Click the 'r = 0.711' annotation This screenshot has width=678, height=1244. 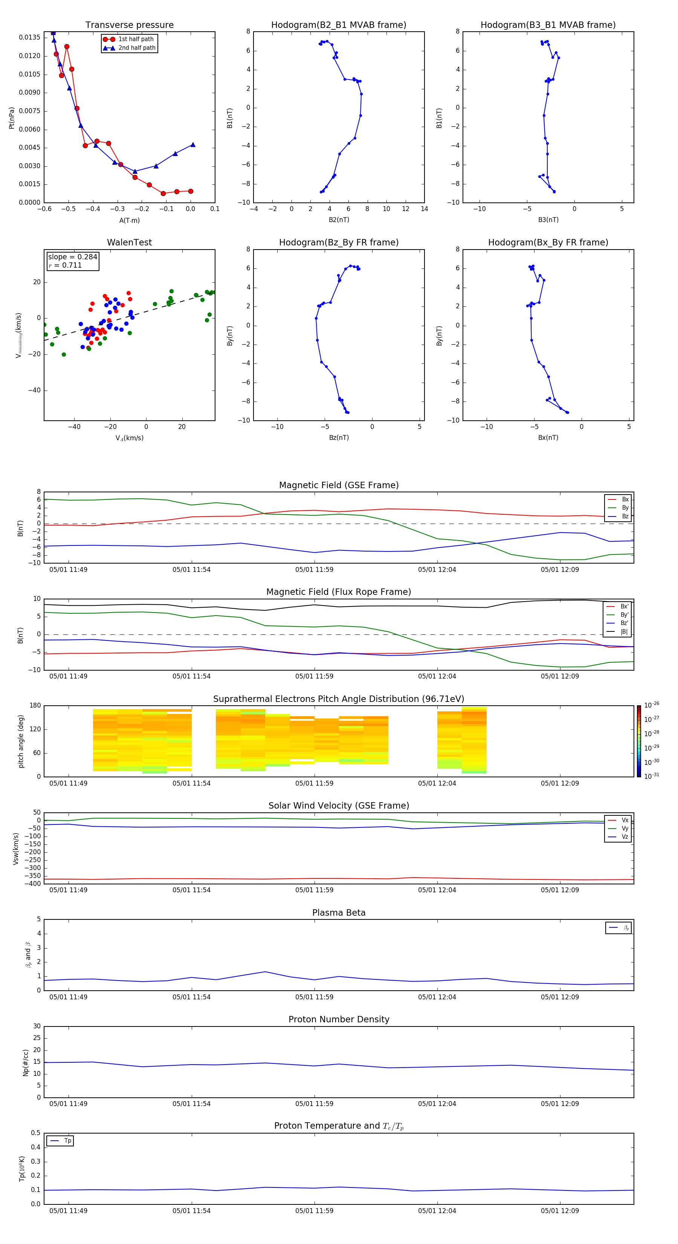tap(65, 265)
